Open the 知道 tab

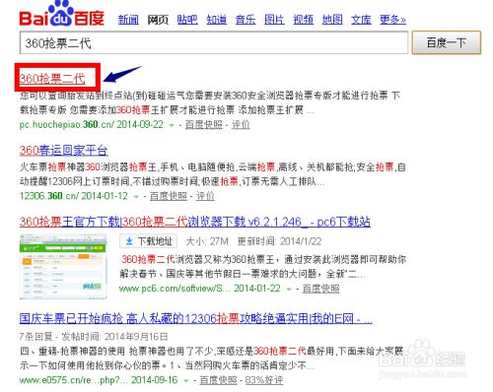216,20
